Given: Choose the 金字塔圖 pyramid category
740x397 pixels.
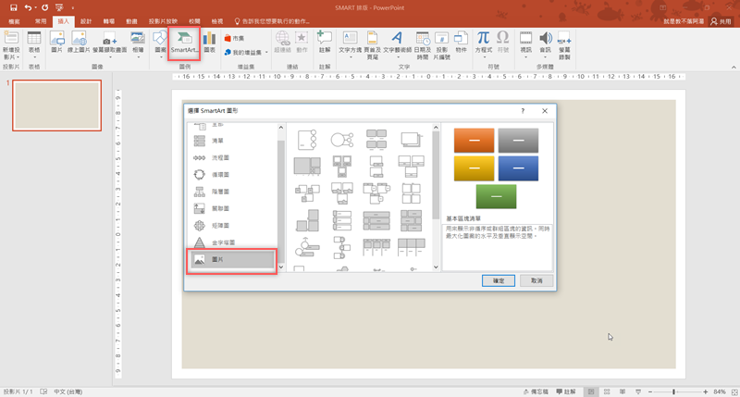Looking at the screenshot, I should (x=217, y=242).
